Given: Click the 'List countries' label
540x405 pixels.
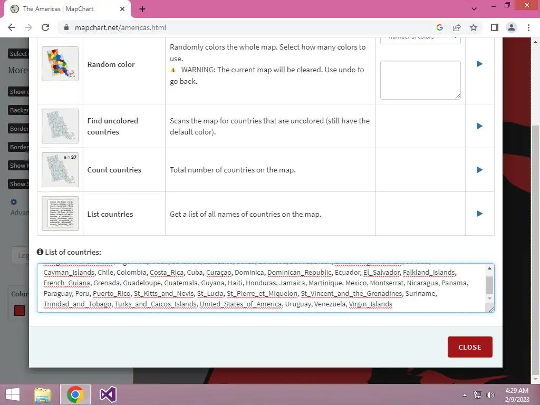Looking at the screenshot, I should point(110,214).
